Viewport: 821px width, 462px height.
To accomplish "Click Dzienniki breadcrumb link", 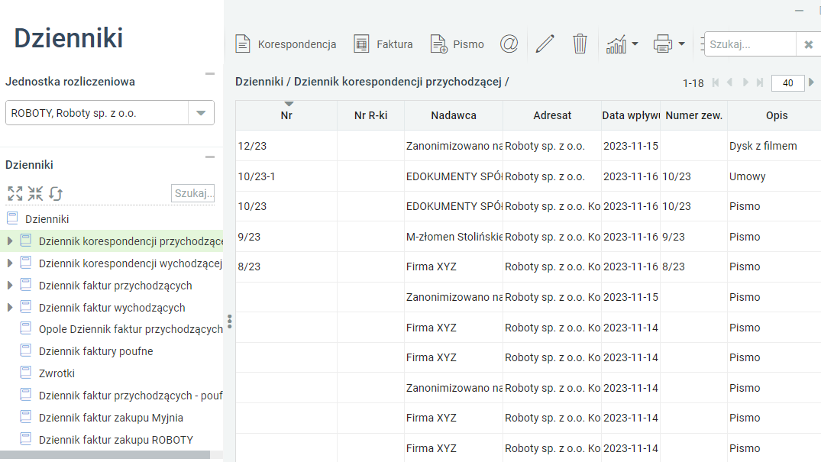I will (x=259, y=82).
